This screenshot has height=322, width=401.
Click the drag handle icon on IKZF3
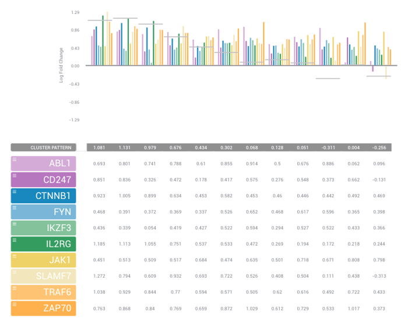click(x=15, y=224)
